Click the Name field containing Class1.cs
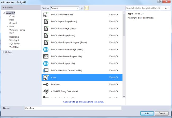Viewport: 172px width, 118px height. coord(73,108)
